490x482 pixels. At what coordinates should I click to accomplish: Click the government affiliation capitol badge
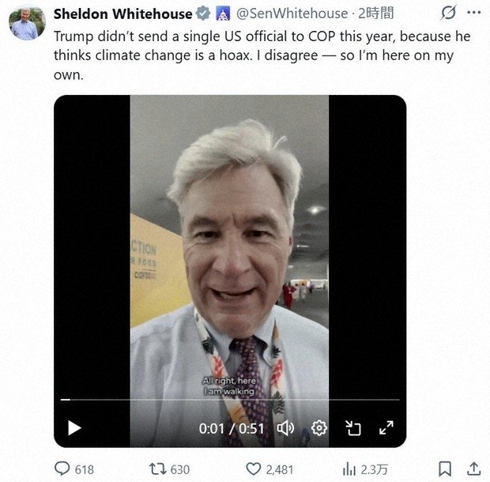pos(223,13)
